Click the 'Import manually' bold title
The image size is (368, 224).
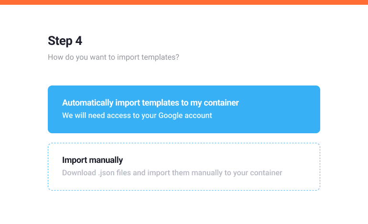tap(92, 160)
